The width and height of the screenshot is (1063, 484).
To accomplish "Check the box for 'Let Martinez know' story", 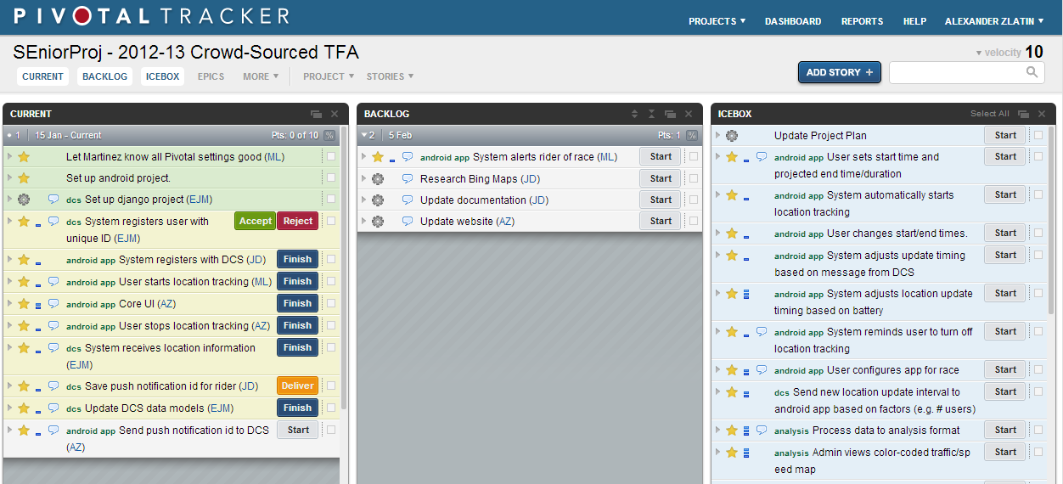I will pyautogui.click(x=331, y=157).
